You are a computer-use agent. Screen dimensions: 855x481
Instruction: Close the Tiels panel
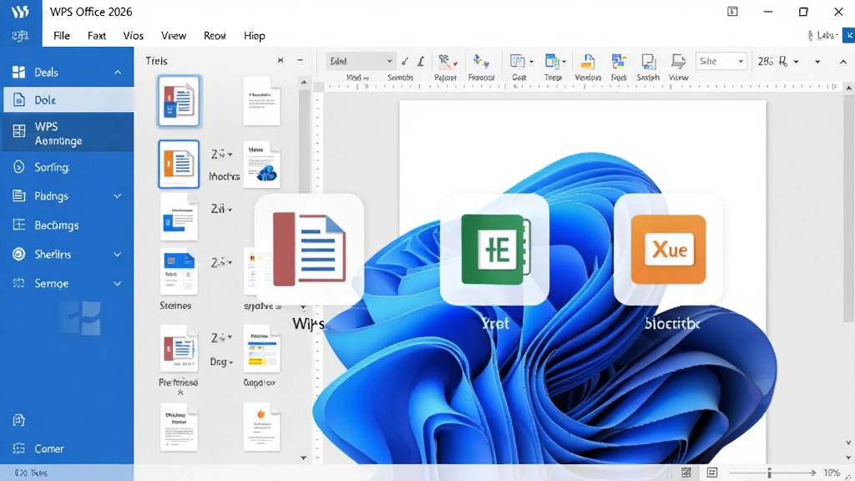click(281, 60)
